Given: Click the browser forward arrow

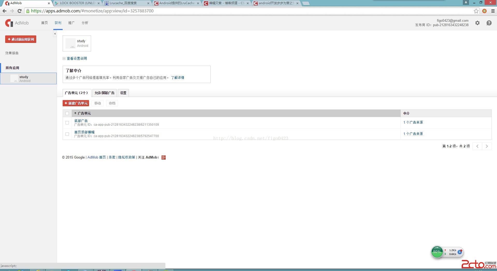Looking at the screenshot, I should point(12,11).
